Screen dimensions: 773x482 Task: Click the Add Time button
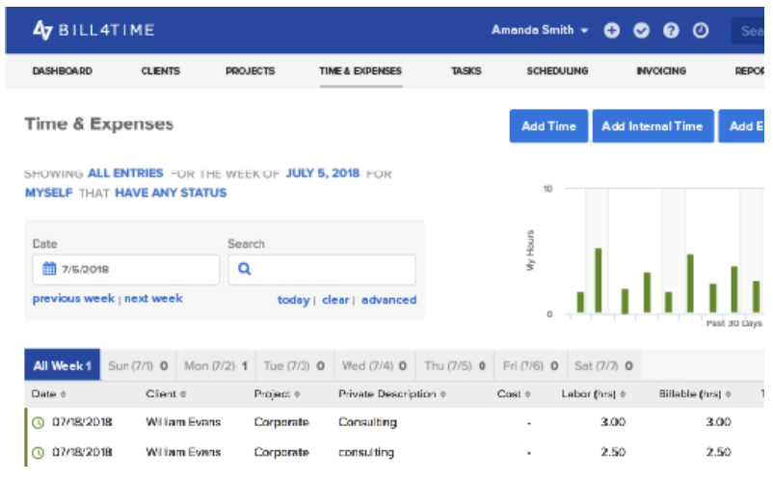548,126
